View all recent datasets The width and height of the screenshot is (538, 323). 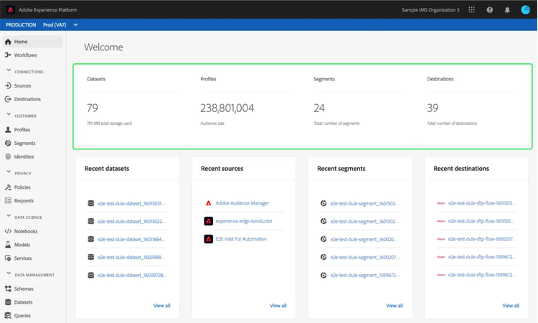[161, 306]
